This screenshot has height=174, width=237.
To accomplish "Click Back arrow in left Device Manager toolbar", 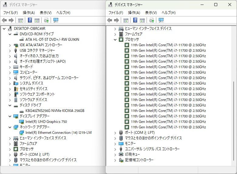I will pyautogui.click(x=4, y=20).
